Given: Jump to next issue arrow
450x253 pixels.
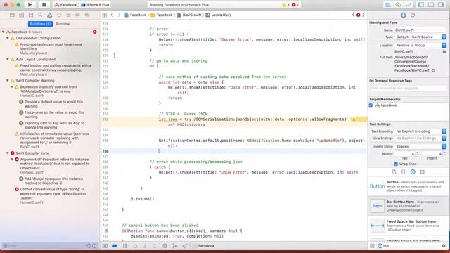Looking at the screenshot, I should (364, 15).
